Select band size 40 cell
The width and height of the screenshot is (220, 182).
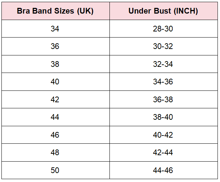55,82
